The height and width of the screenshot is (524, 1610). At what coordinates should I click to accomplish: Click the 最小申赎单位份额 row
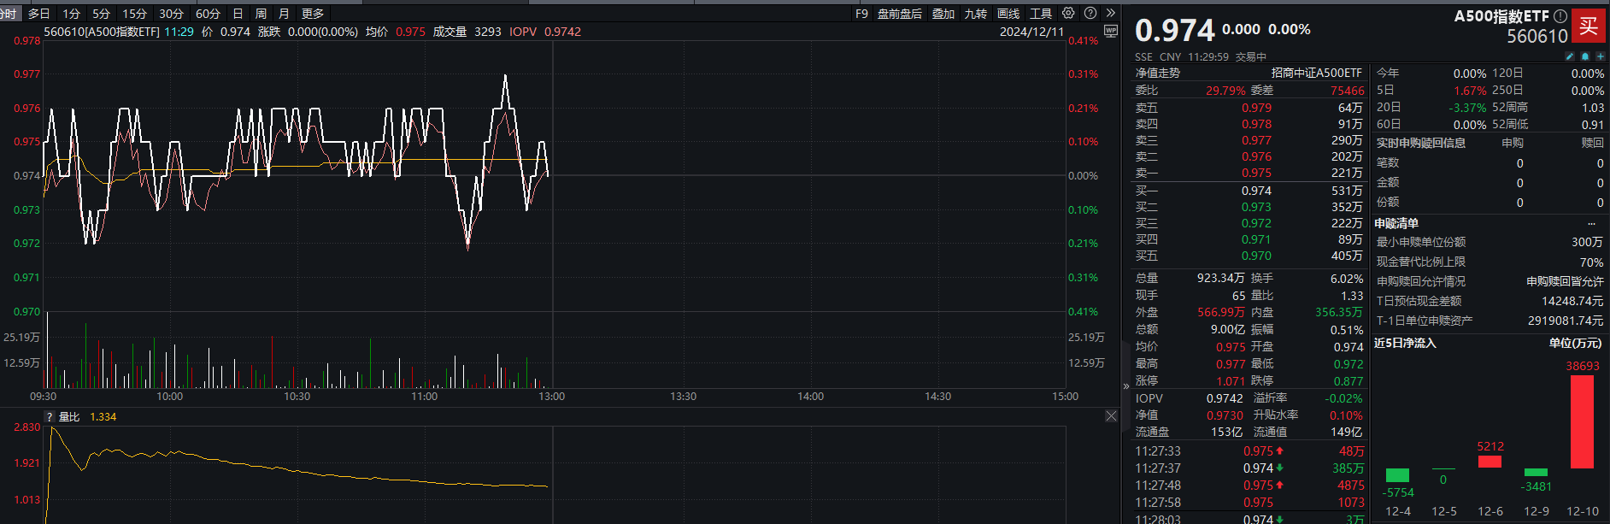(1490, 242)
